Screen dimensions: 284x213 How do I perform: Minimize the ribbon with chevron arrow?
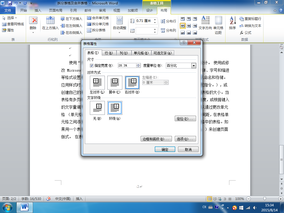(x=275, y=11)
